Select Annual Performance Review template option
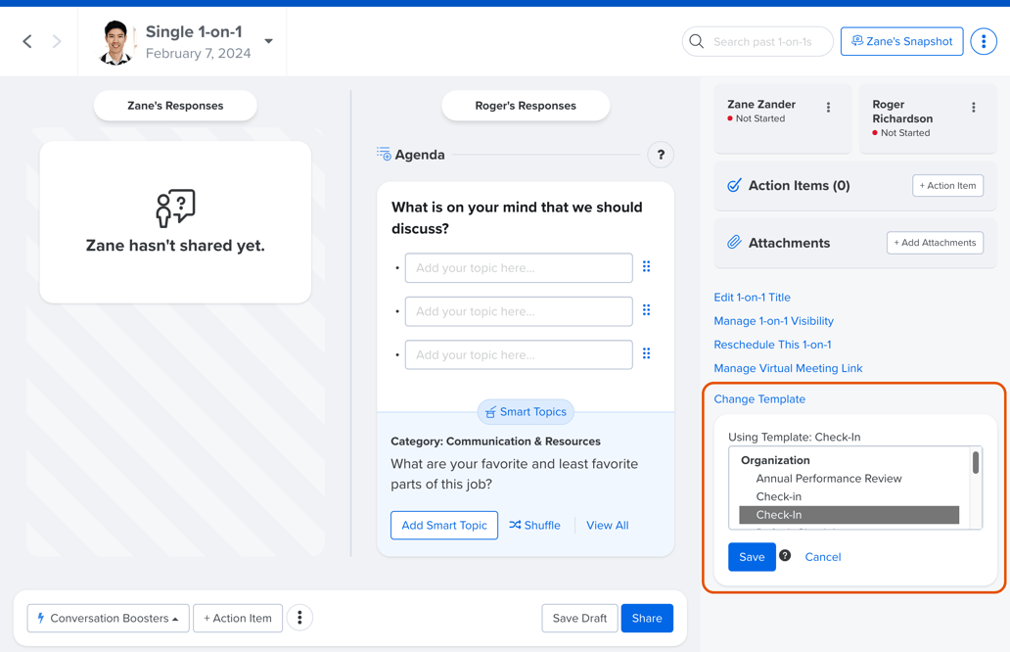 click(x=828, y=479)
